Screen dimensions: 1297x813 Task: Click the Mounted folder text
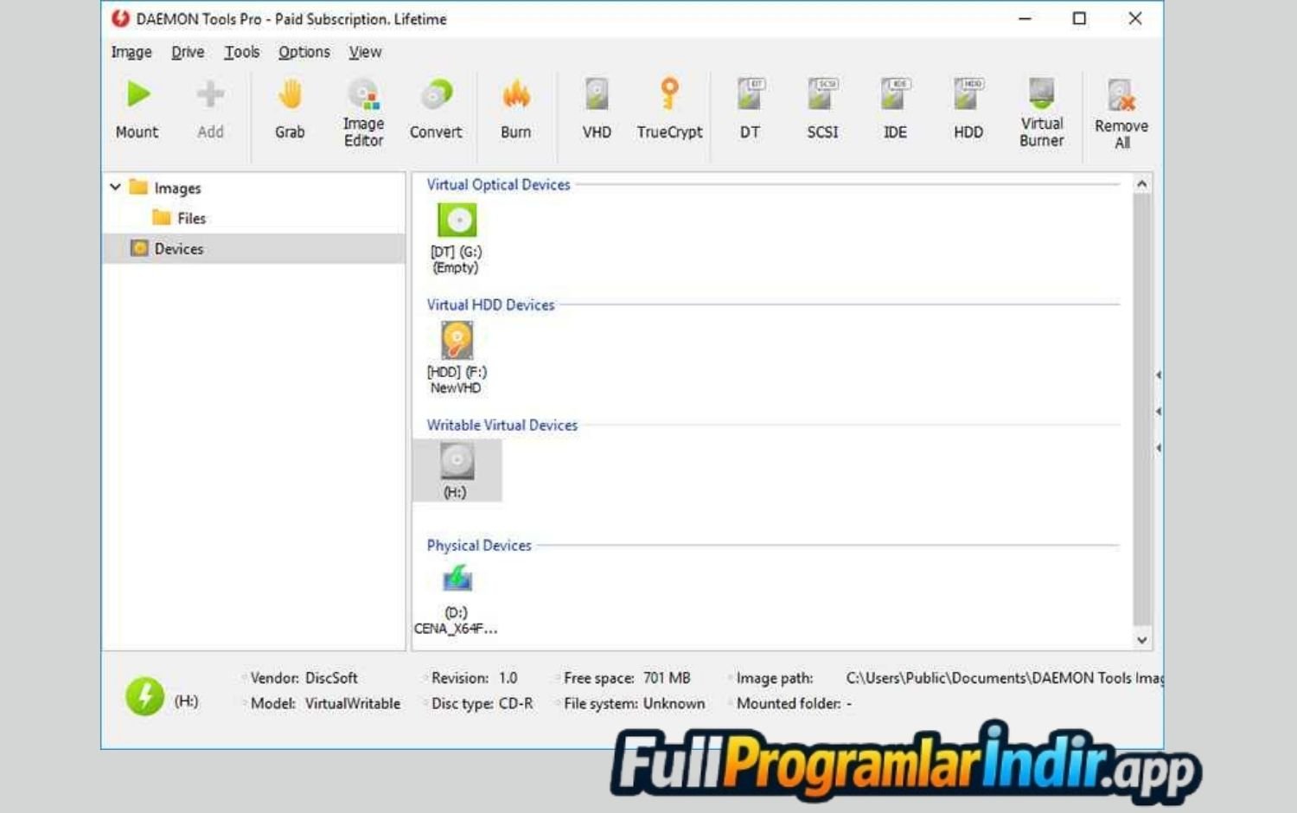click(x=794, y=703)
